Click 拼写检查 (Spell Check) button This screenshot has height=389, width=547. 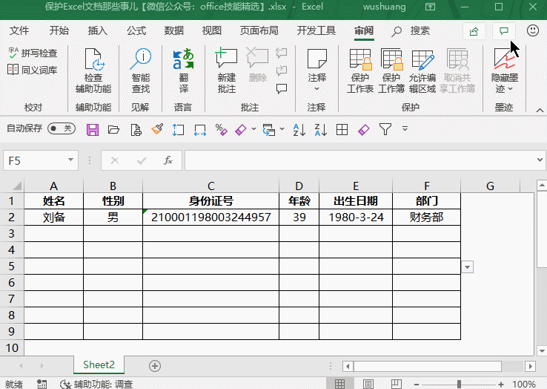[33, 53]
